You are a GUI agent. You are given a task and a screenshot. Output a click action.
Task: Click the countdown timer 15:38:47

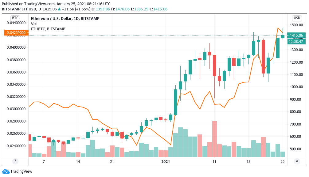[296, 41]
